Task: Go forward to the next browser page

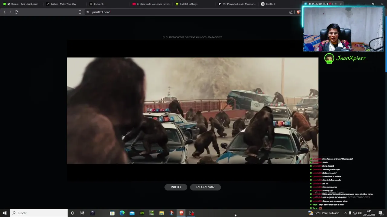Action: (10, 12)
